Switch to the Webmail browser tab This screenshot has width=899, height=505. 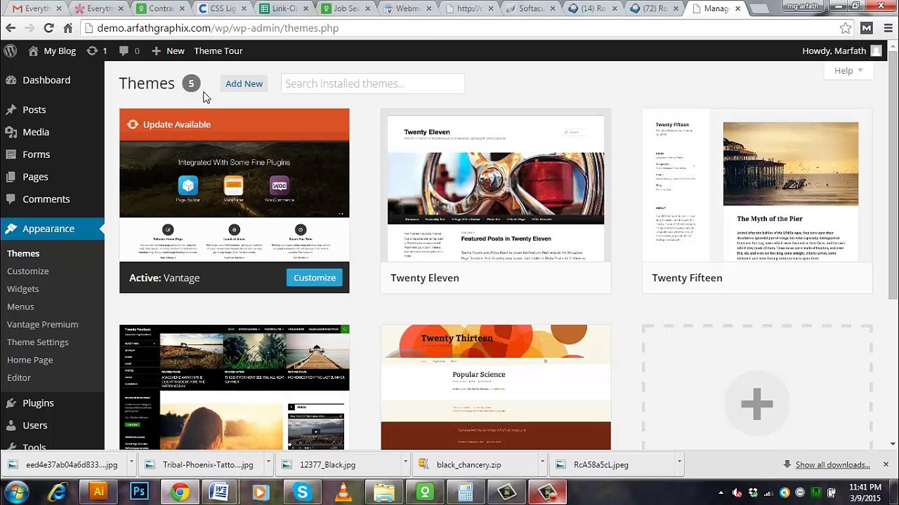click(x=407, y=8)
